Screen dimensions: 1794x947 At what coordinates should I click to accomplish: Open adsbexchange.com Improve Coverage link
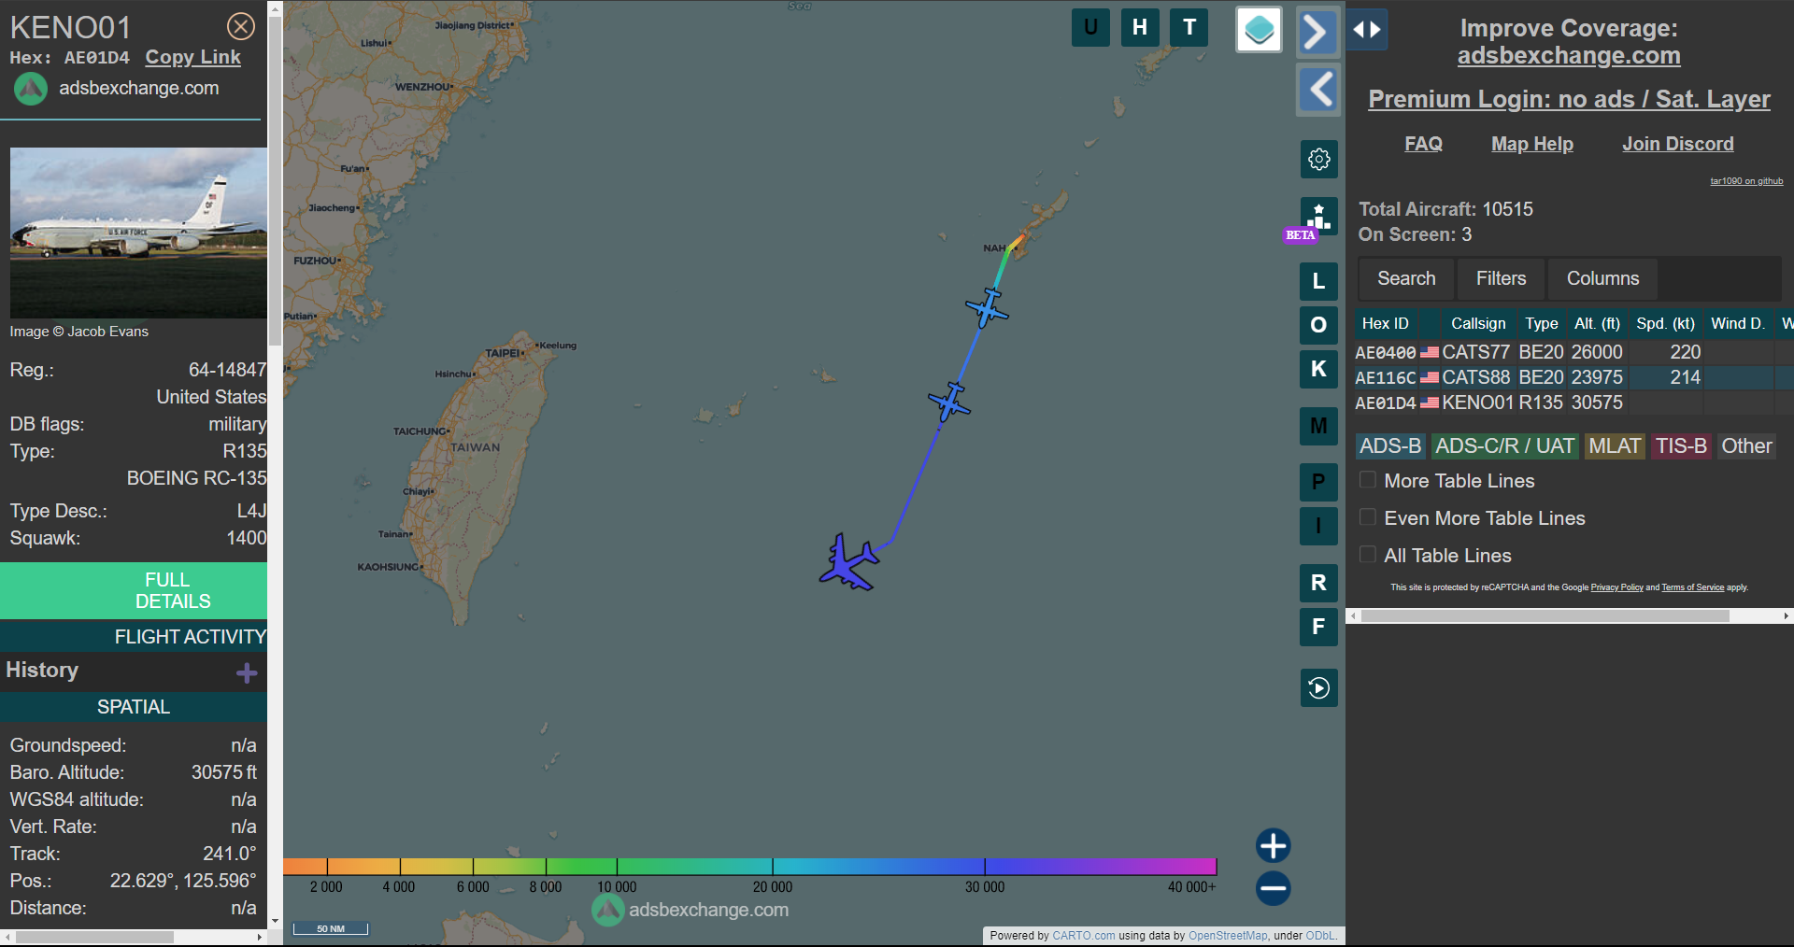tap(1569, 56)
